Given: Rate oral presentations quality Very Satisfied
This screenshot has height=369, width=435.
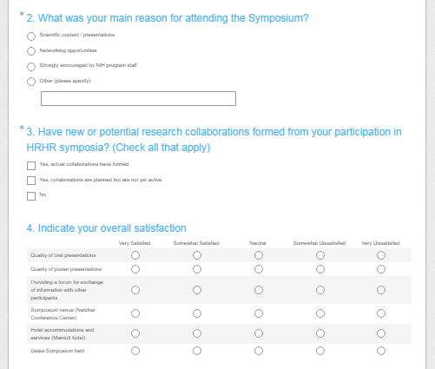Looking at the screenshot, I should tap(135, 255).
